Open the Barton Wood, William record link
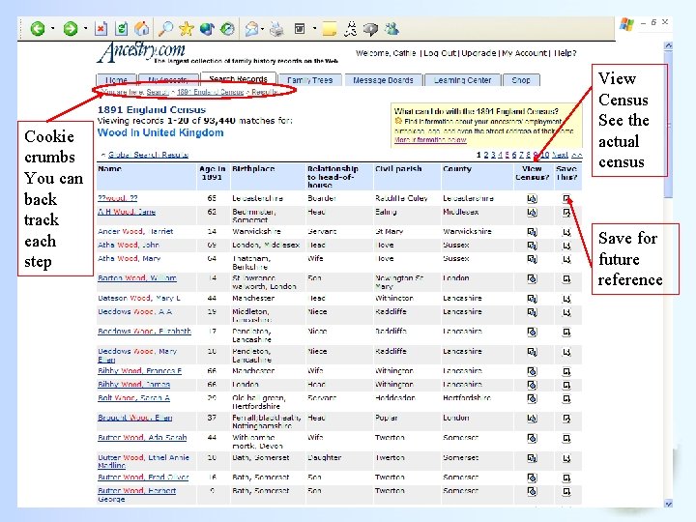This screenshot has height=522, width=696. point(136,278)
